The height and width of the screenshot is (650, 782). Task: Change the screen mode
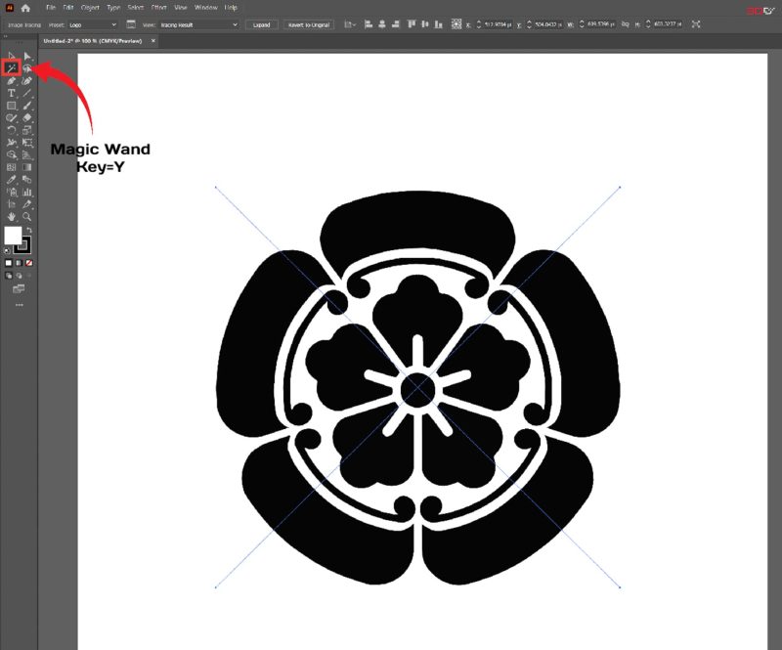click(19, 288)
